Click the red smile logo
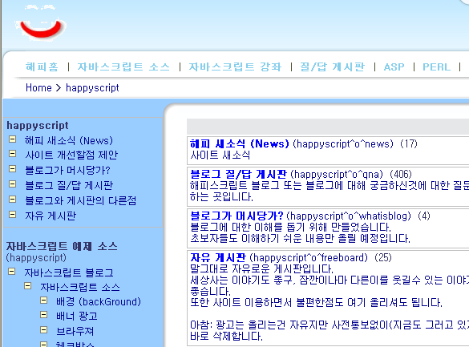Viewport: 469px width, 347px height. (40, 28)
